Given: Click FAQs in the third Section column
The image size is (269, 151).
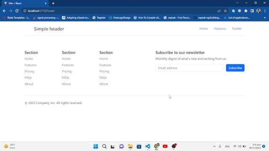Looking at the screenshot, I should [x=103, y=78].
